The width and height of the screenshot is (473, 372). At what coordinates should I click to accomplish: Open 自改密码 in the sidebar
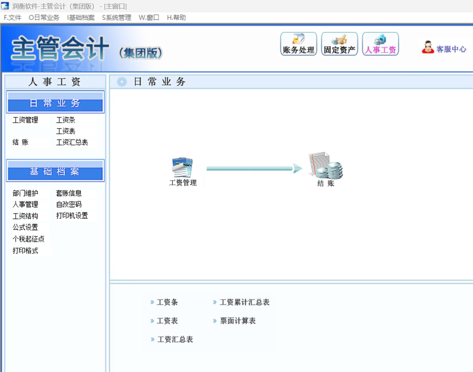(x=69, y=204)
